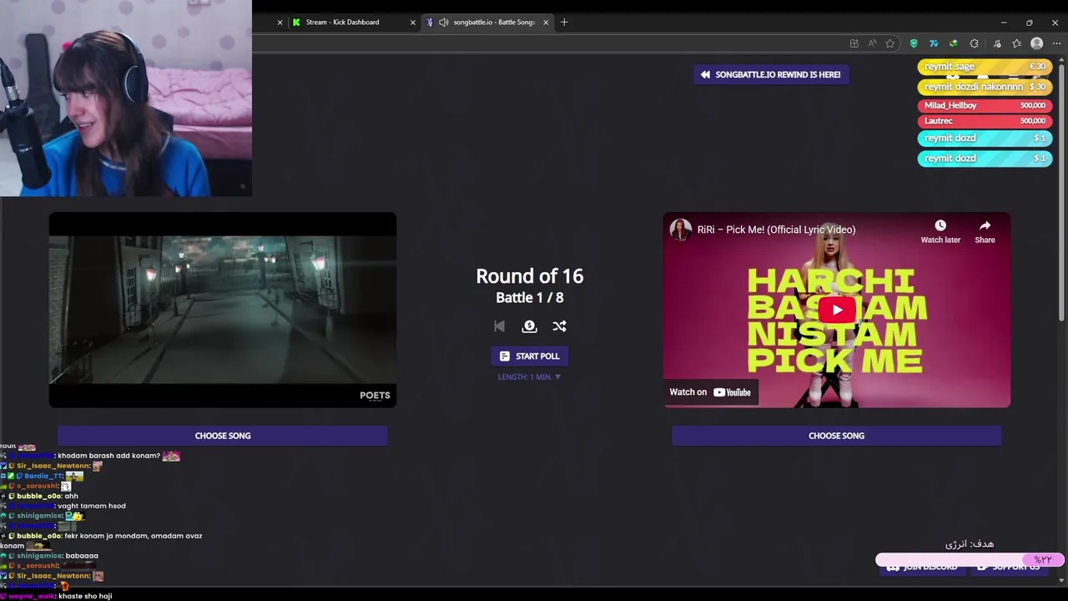Select the songbattle.io - Battle Songs tab
Screen dimensions: 1068x601
(x=487, y=23)
